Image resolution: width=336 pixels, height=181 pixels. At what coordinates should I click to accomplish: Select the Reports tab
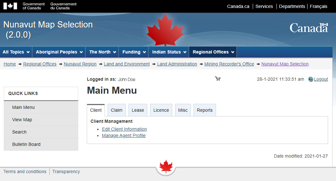[x=205, y=110]
